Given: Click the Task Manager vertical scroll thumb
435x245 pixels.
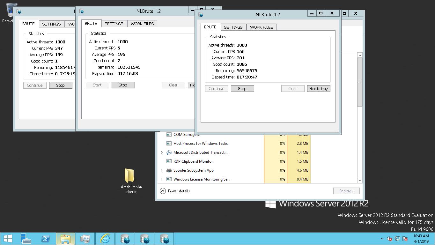Looking at the screenshot, I should pos(360,82).
